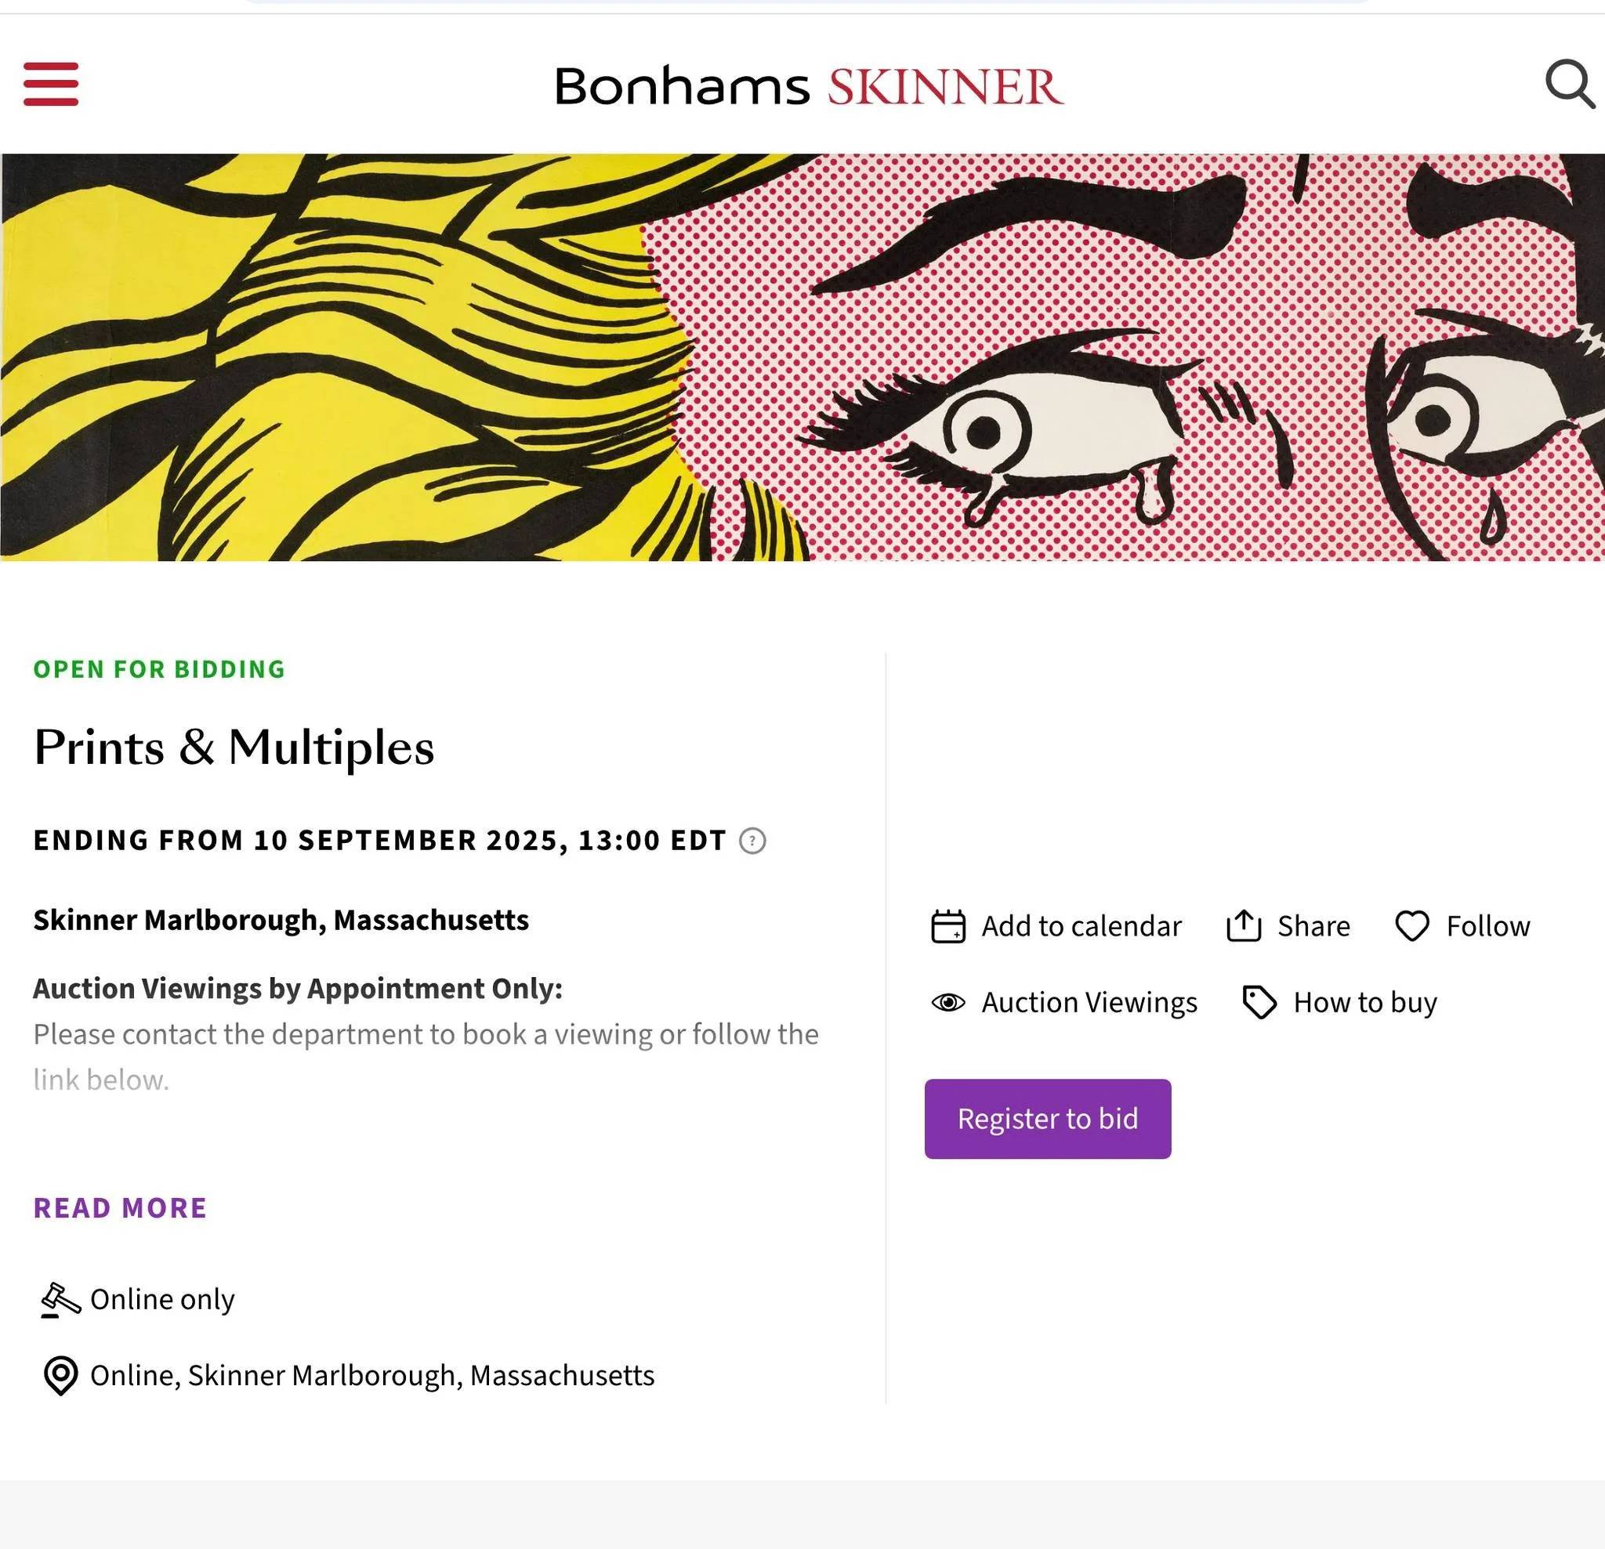Click the Add to calendar label
This screenshot has width=1605, height=1549.
(x=1081, y=927)
